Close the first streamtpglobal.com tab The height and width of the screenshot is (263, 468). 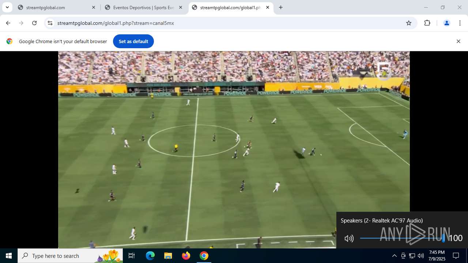94,7
